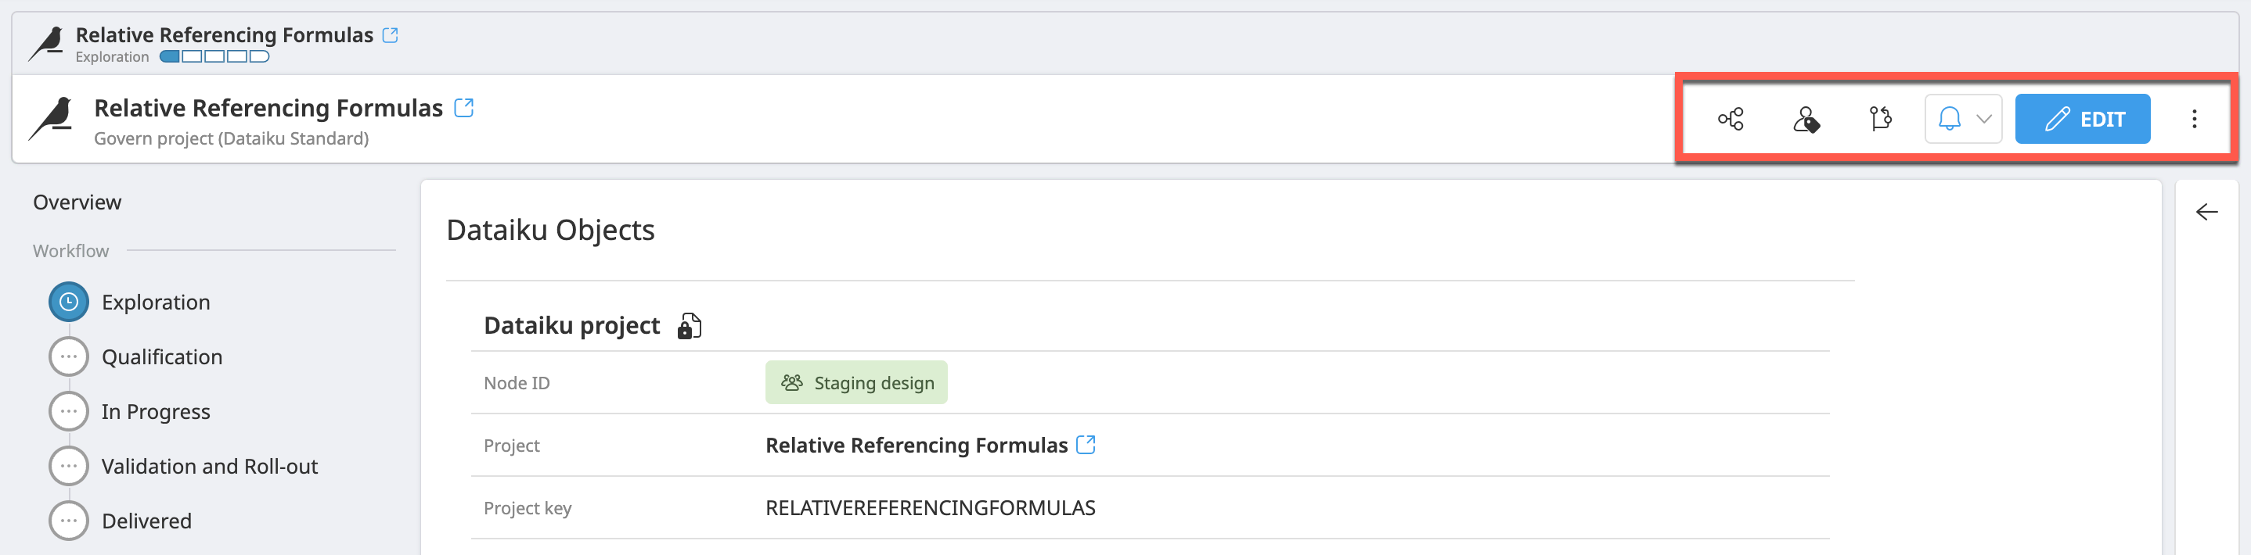This screenshot has width=2251, height=555.
Task: Click the RELATIVEREFERENCINGFORMULAS project key value
Action: coord(930,509)
